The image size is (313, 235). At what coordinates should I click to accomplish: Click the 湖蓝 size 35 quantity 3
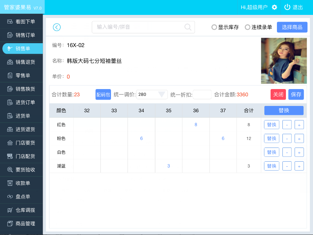click(169, 166)
